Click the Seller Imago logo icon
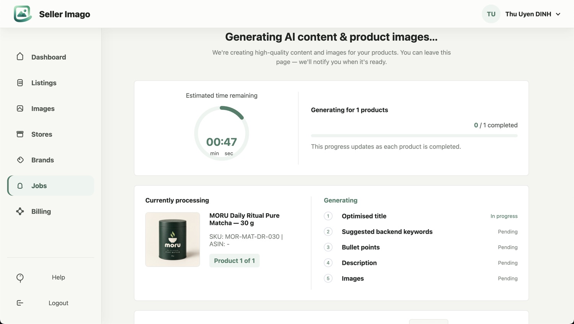The height and width of the screenshot is (324, 574). point(23,14)
